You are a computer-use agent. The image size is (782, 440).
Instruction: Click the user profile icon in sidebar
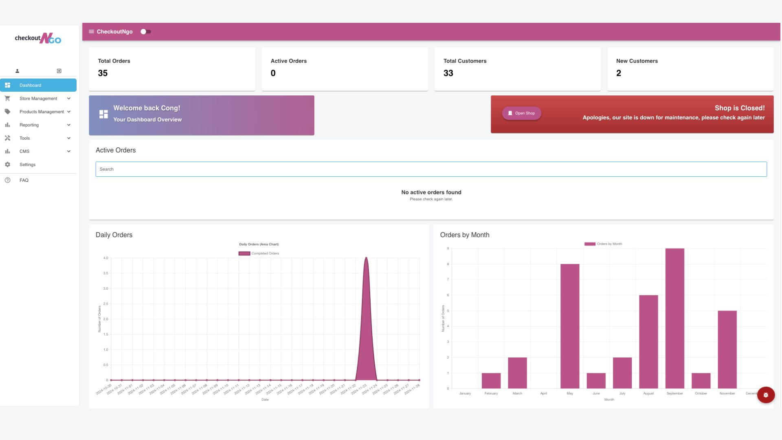(17, 71)
